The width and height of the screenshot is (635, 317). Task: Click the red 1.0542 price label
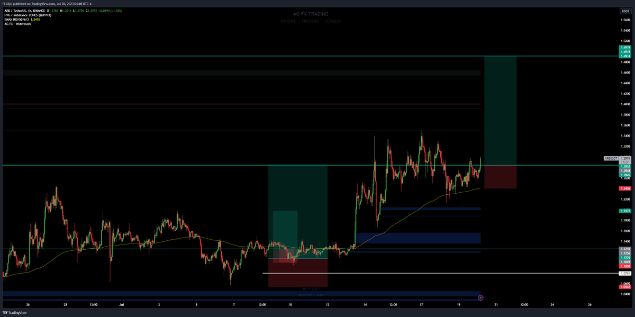625,286
